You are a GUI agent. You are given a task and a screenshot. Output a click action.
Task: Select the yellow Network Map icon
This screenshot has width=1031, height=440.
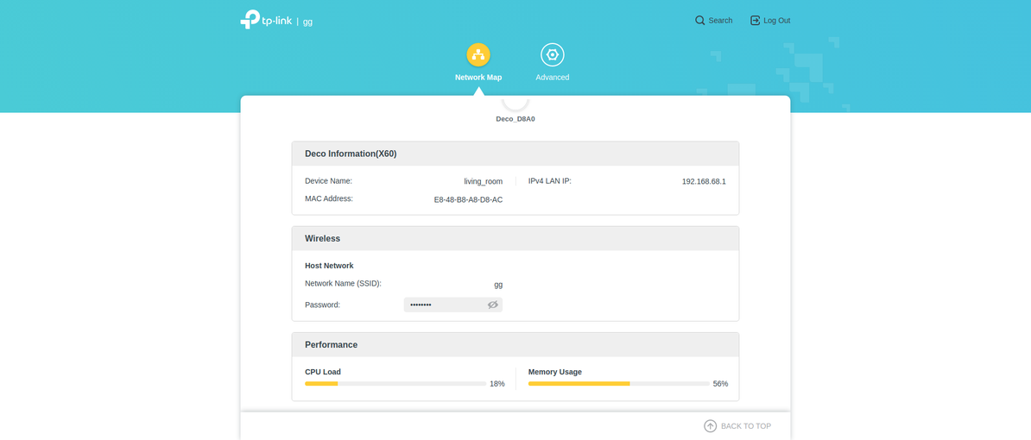point(478,55)
